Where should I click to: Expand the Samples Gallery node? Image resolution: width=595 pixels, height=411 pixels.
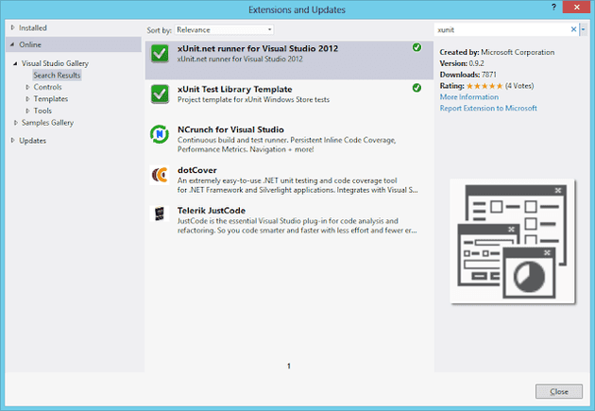(x=15, y=123)
